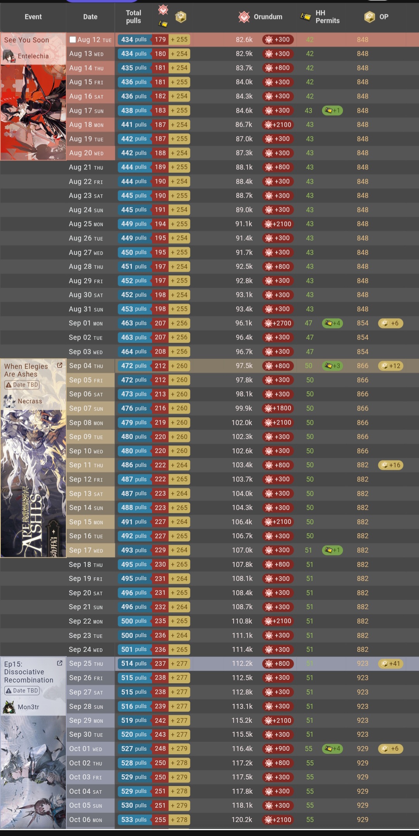Click the Necrass operator avatar icon
This screenshot has width=419, height=836.
pyautogui.click(x=9, y=401)
